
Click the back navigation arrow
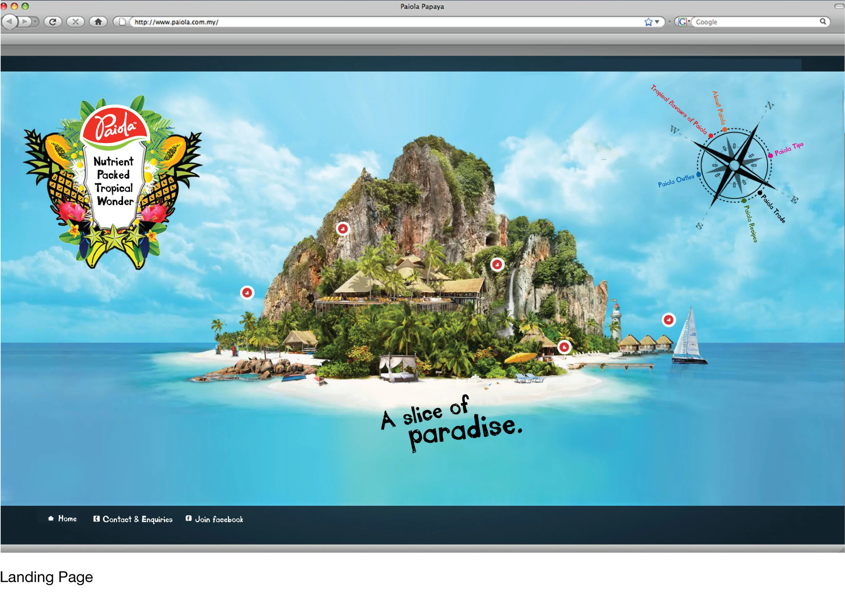pos(9,22)
